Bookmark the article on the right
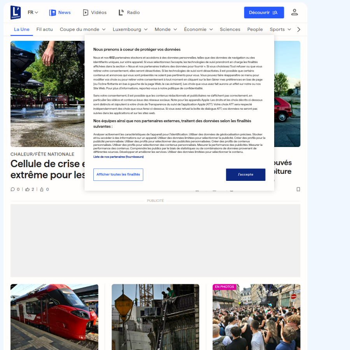 (x=298, y=189)
